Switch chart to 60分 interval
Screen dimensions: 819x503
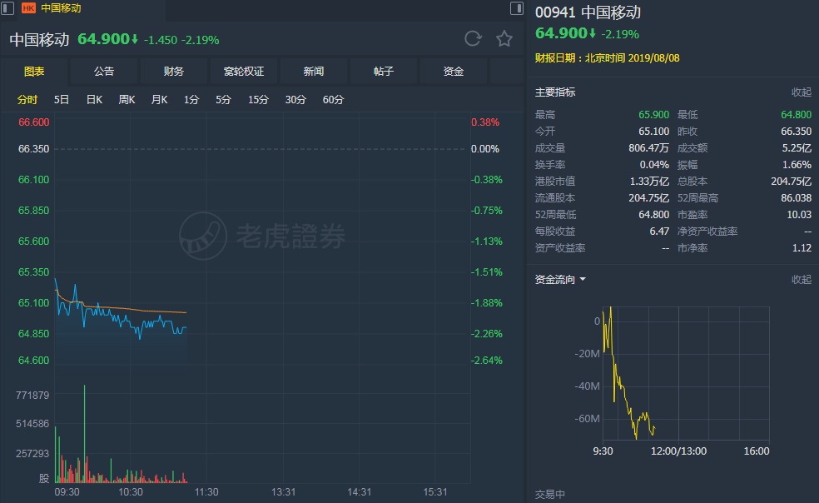pyautogui.click(x=333, y=99)
